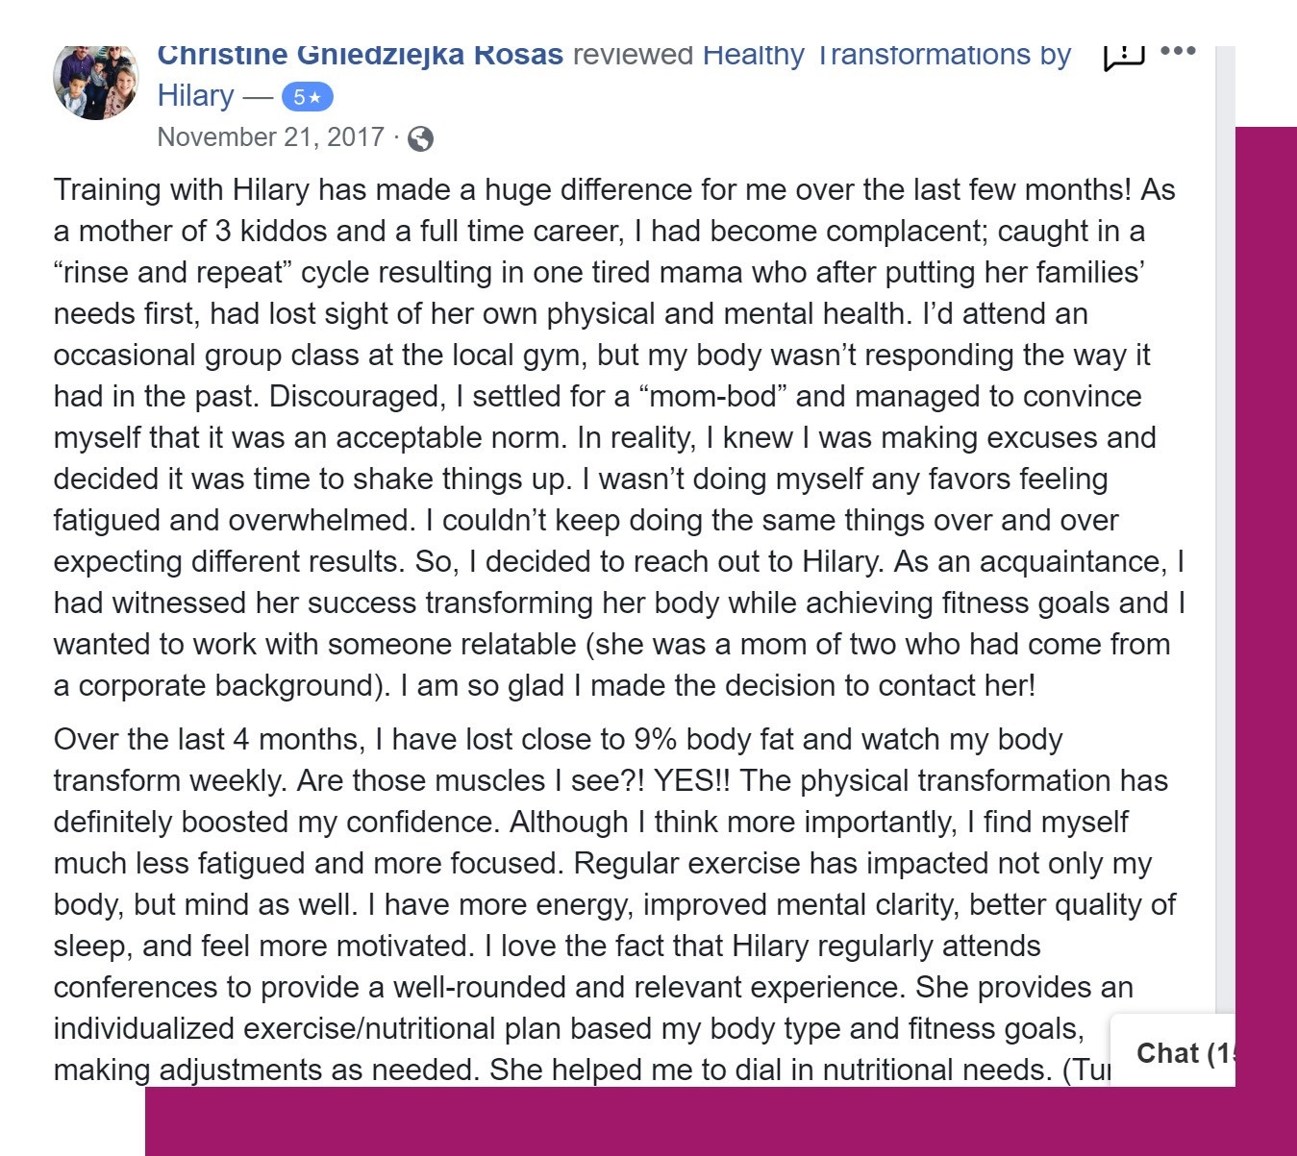Viewport: 1297px width, 1156px height.
Task: Click the Hilary link beside rating badge
Action: click(x=195, y=96)
